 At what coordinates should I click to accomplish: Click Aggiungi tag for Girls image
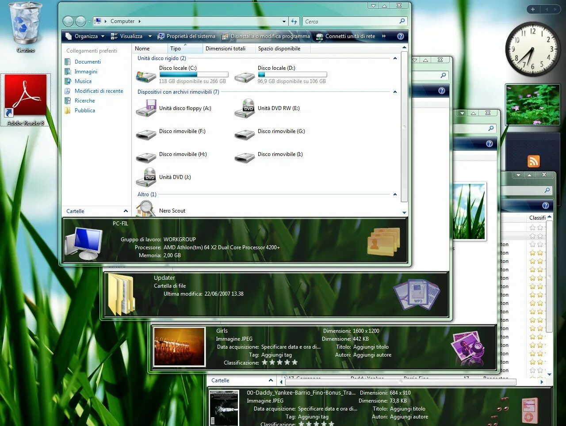coord(276,355)
